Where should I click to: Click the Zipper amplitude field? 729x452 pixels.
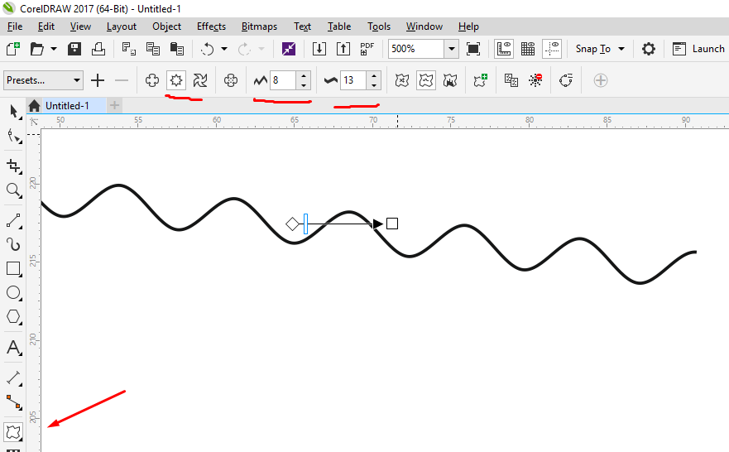pyautogui.click(x=283, y=80)
